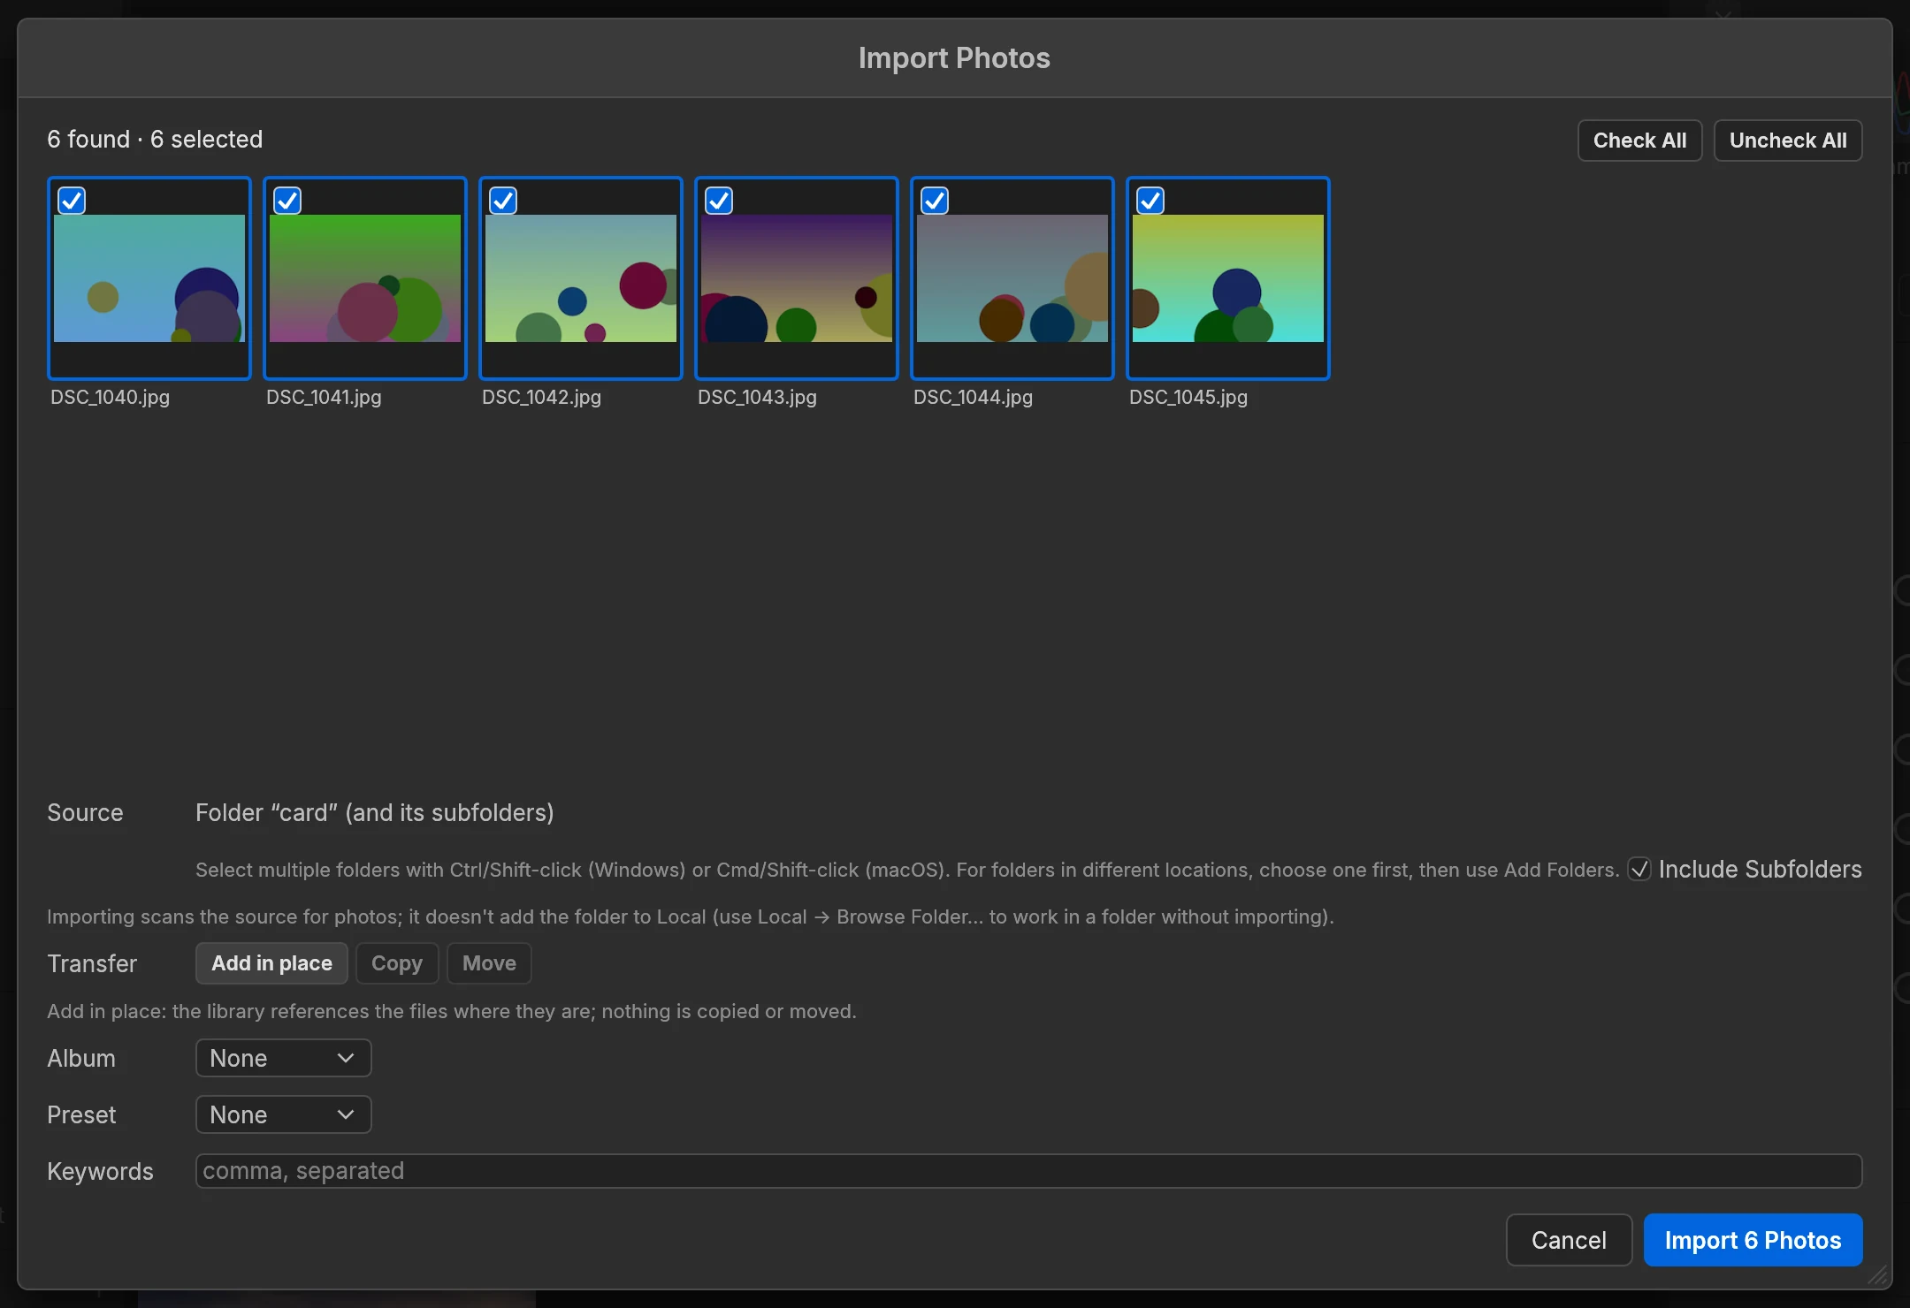This screenshot has width=1910, height=1308.
Task: Select the DSC_1041.jpg thumbnail image
Action: click(x=365, y=278)
